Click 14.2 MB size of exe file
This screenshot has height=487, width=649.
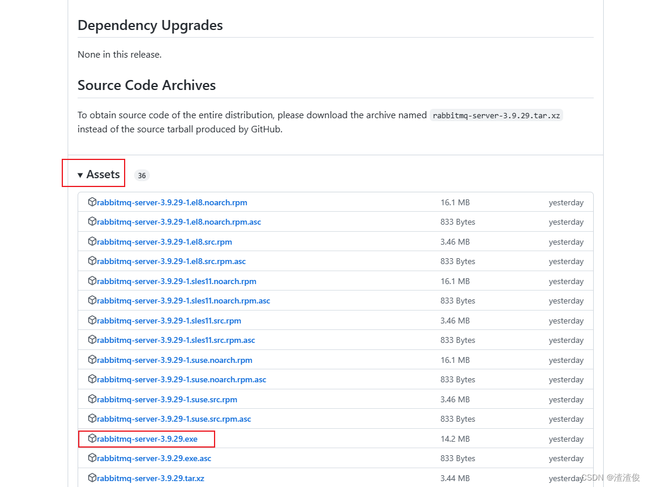pyautogui.click(x=455, y=439)
